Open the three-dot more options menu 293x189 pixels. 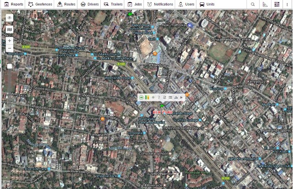[288, 4]
